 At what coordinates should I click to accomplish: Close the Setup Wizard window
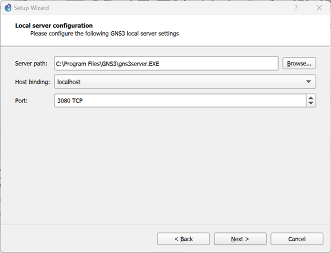[319, 8]
